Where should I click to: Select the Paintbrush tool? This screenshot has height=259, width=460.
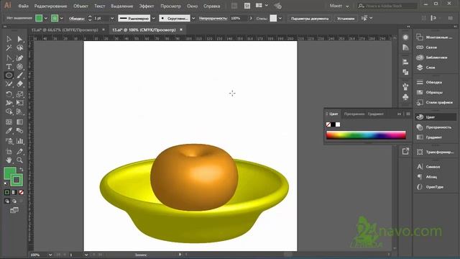[19, 76]
